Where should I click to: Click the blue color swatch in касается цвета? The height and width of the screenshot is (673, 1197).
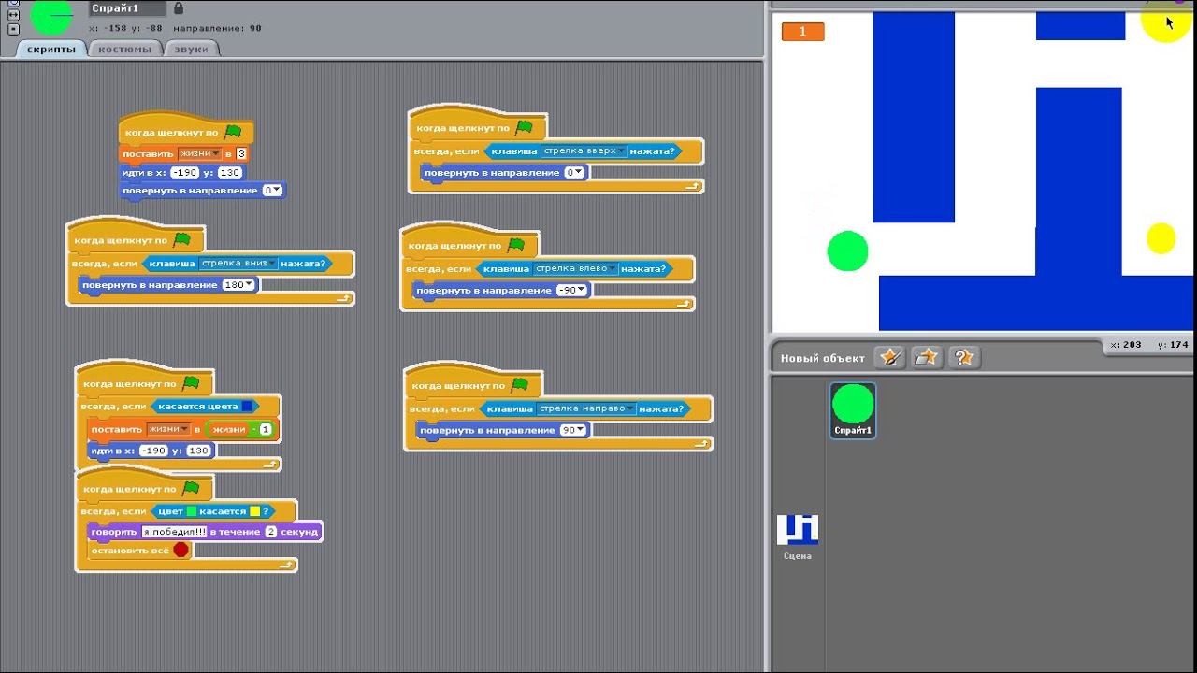coord(247,407)
